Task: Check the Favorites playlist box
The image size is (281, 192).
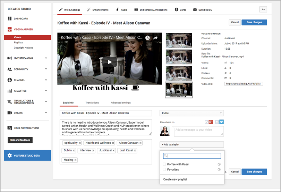Action: (164, 169)
